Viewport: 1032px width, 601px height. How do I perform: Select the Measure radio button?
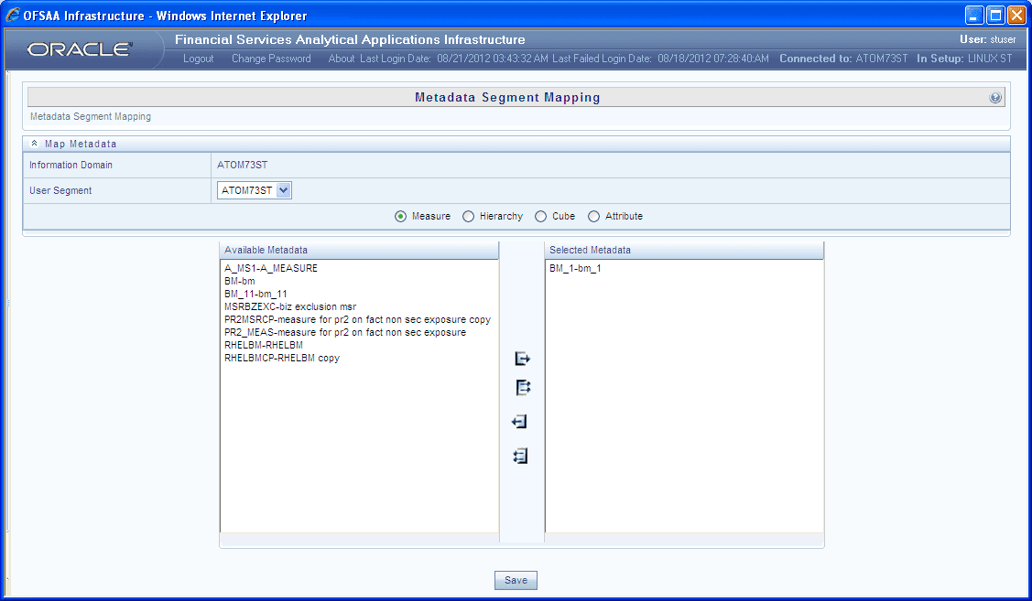[x=400, y=216]
